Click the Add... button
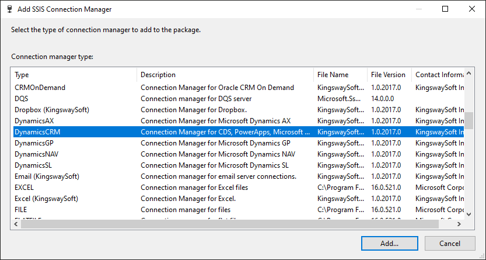Screen dimensions: 486x260 [x=389, y=243]
